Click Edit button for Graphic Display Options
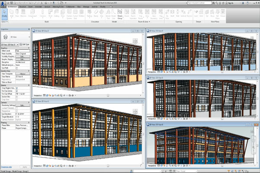Image resolution: width=260 pixels, height=173 pixels. [23, 59]
